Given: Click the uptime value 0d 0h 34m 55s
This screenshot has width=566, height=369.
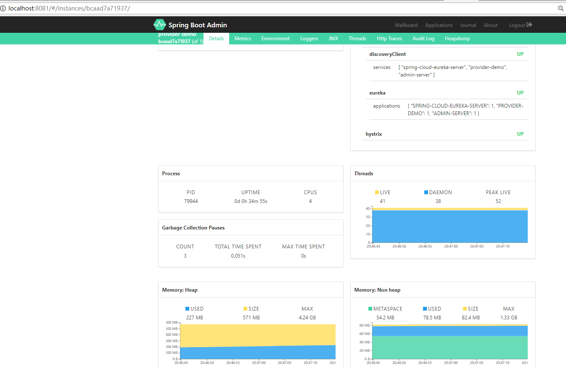Looking at the screenshot, I should pos(251,201).
